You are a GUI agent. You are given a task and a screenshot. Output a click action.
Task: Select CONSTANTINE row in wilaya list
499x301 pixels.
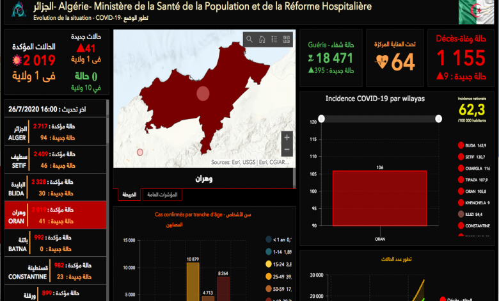click(56, 271)
